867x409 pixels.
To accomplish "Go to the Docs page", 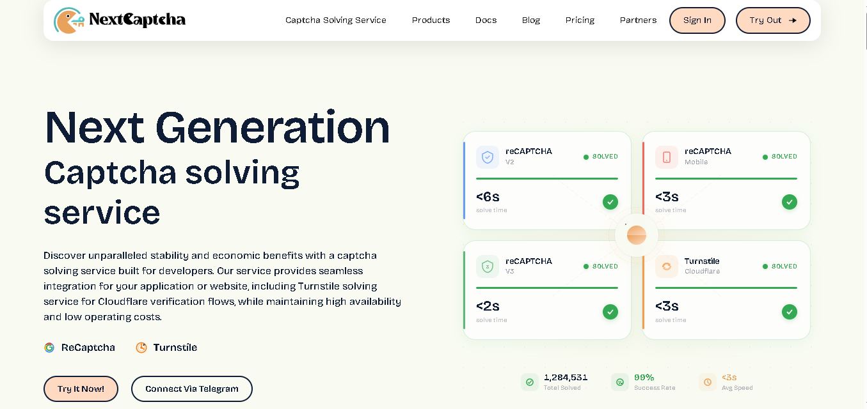I will 486,20.
